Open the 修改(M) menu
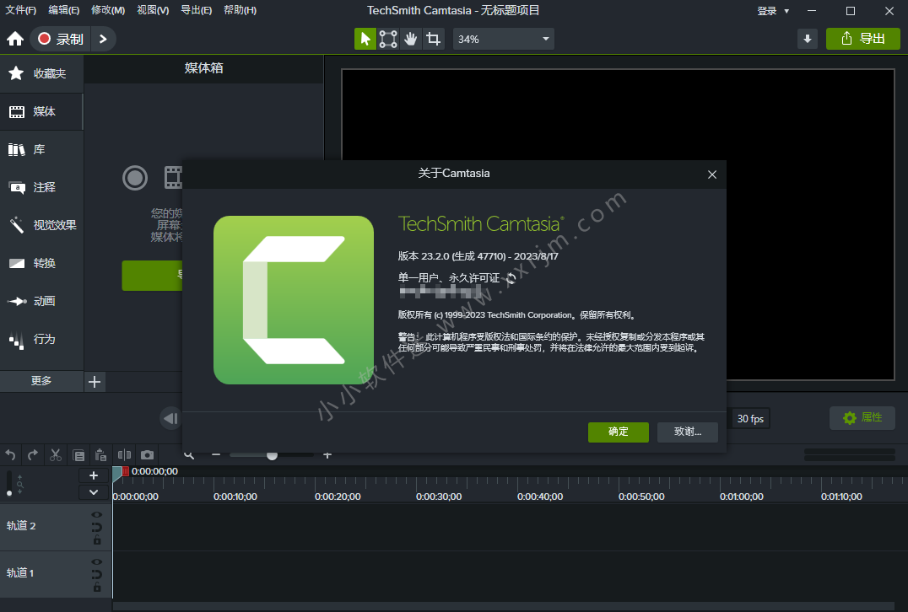Screen dimensions: 908x612 pyautogui.click(x=108, y=10)
